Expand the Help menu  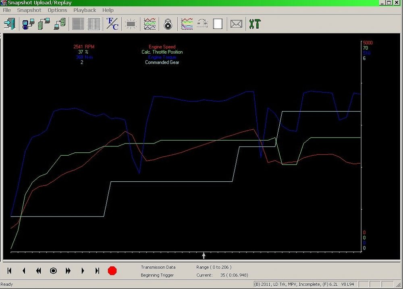pos(108,10)
